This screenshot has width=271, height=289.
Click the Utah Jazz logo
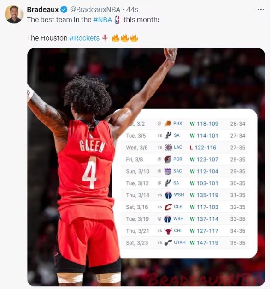coord(168,243)
